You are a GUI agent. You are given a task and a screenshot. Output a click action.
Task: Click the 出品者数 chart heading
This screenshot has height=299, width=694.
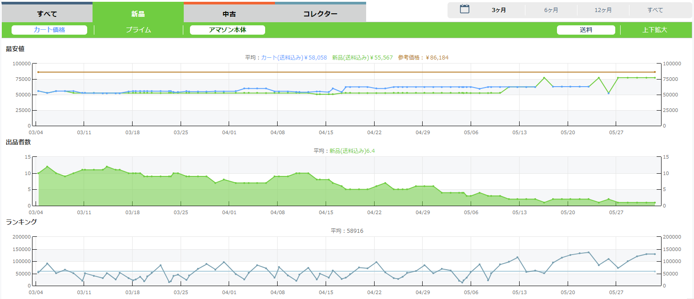click(18, 142)
